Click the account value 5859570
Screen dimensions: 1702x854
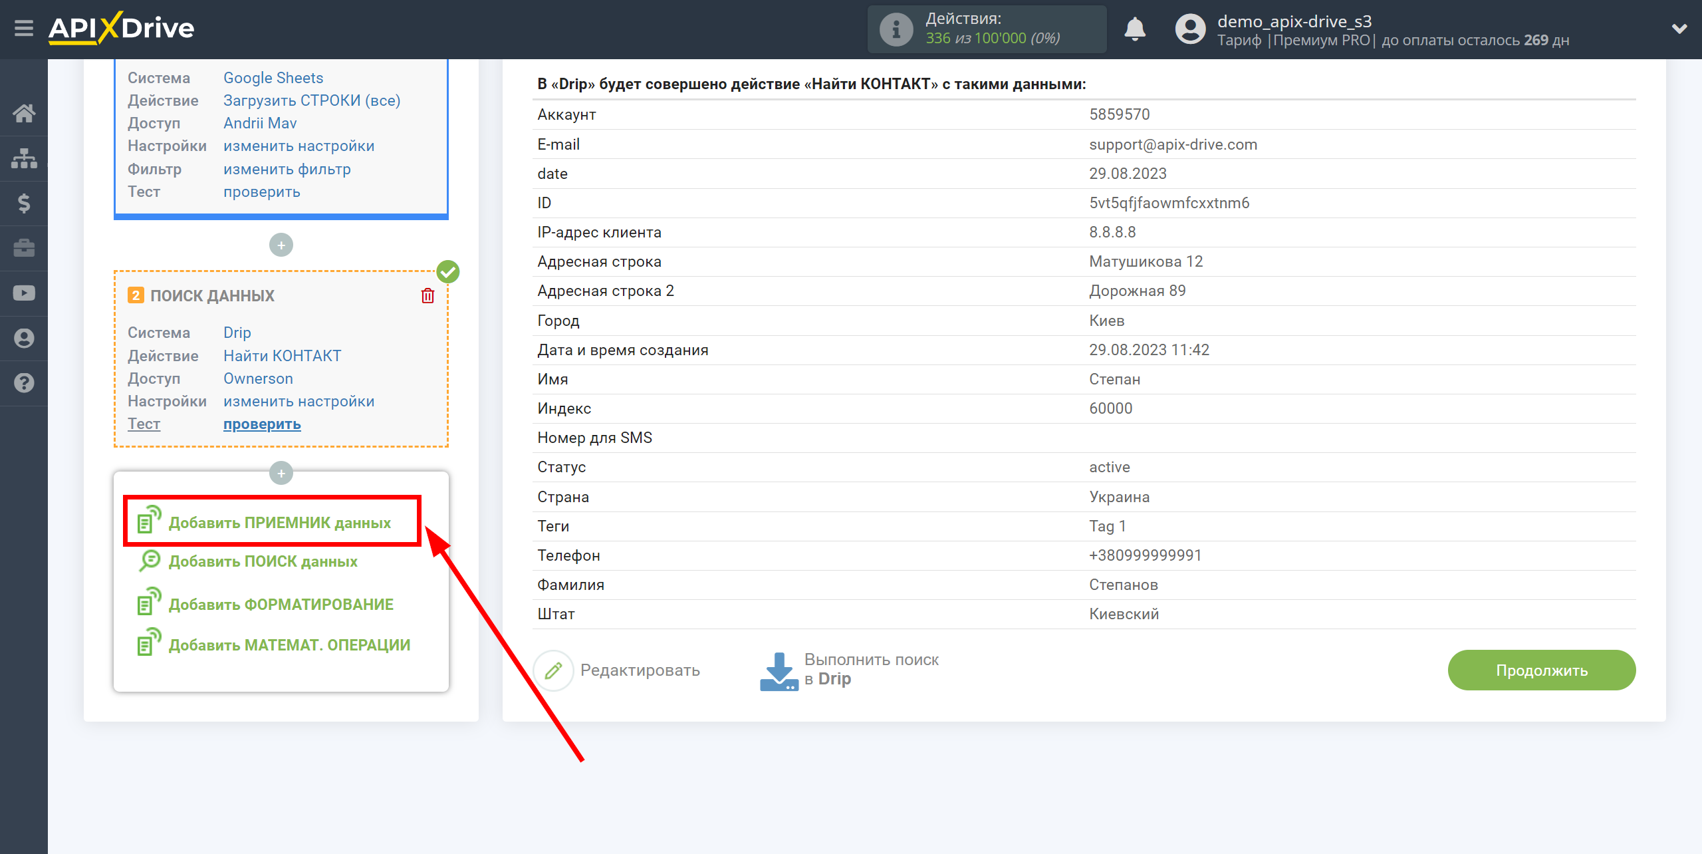tap(1119, 114)
